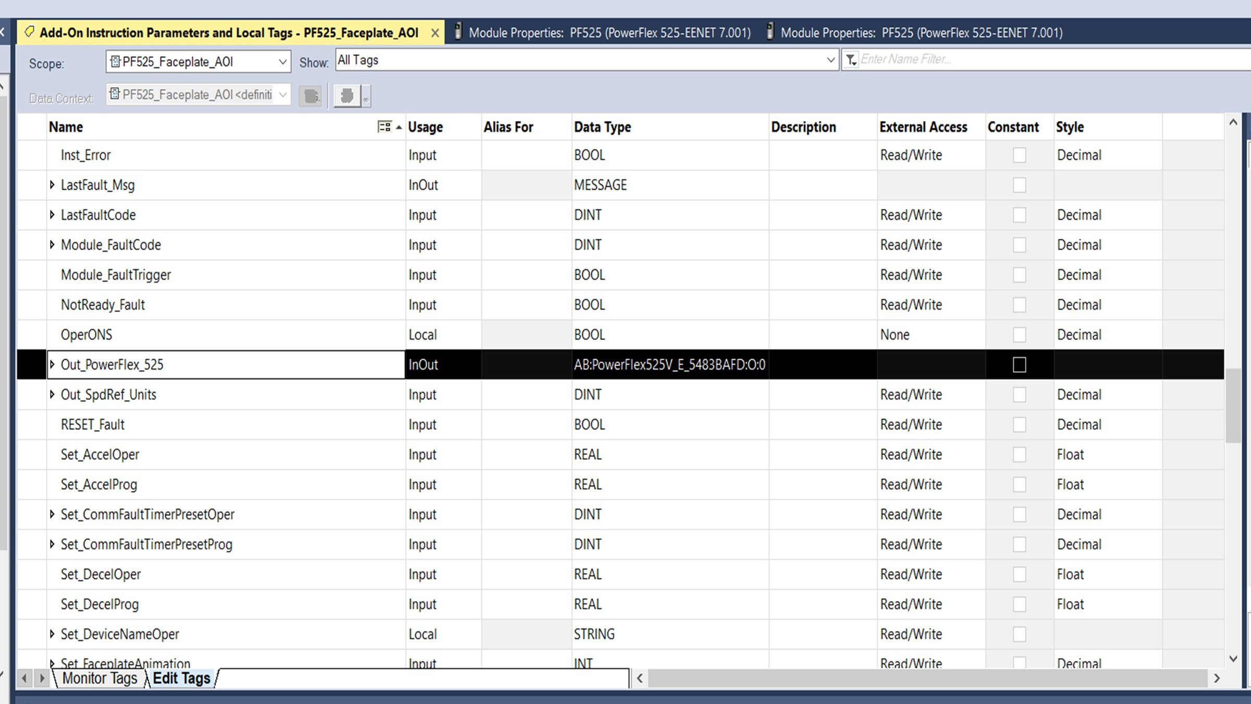Expand the Module_FaultCode tag

coord(52,244)
